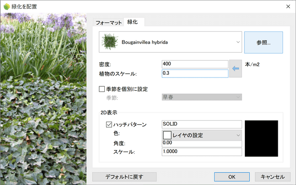Click the 密度 field showing 400
Viewport: 296px width, 185px height.
point(195,64)
